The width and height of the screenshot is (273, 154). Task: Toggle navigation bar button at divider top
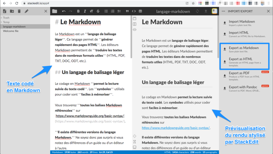(x=135, y=18)
